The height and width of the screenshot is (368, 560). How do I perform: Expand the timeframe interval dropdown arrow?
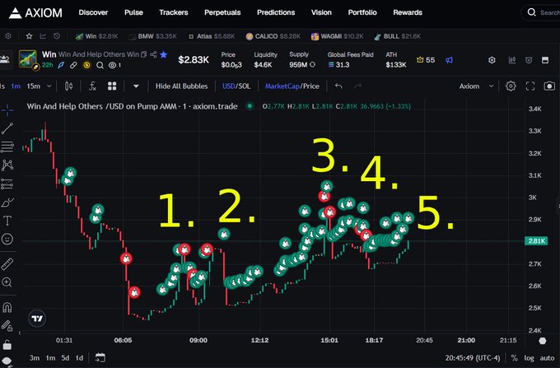49,86
